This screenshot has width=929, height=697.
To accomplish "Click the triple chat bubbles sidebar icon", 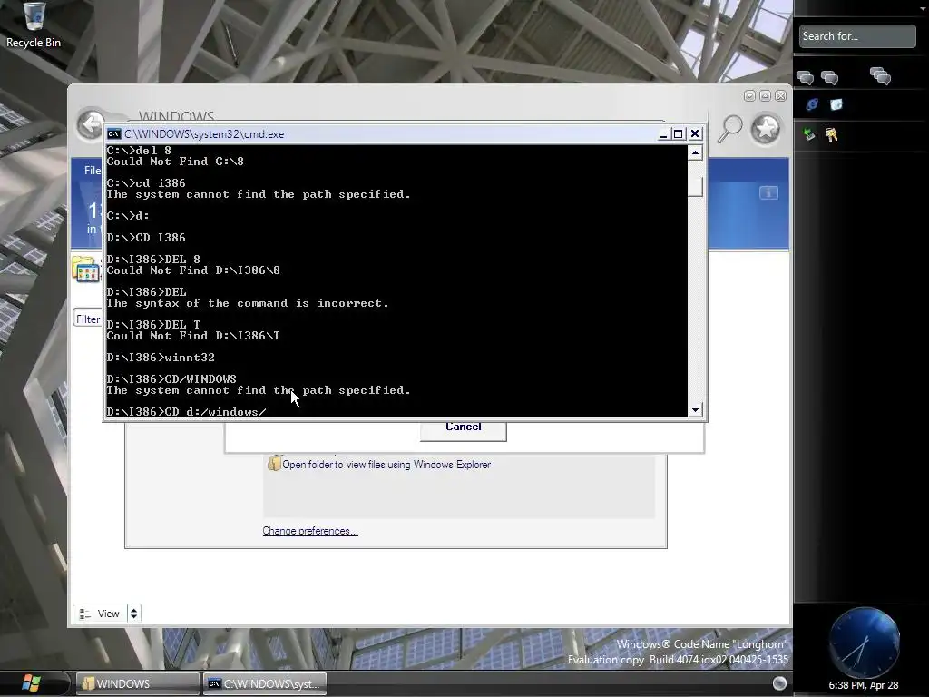I will (x=880, y=76).
